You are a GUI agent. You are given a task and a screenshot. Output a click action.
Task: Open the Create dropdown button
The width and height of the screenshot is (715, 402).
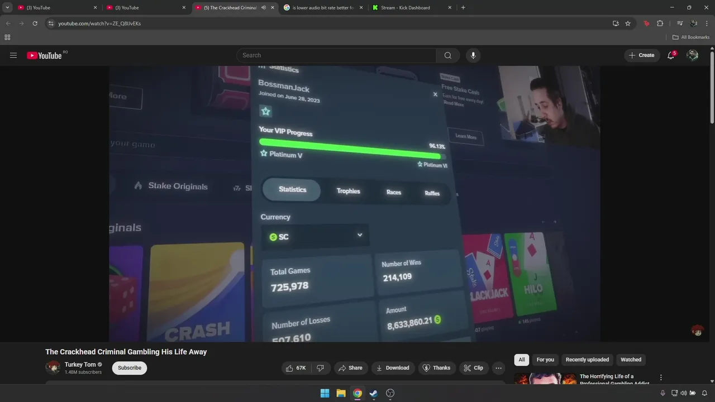[x=641, y=55]
